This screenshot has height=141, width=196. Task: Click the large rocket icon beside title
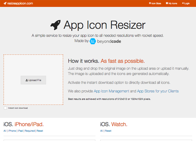pyautogui.click(x=55, y=25)
